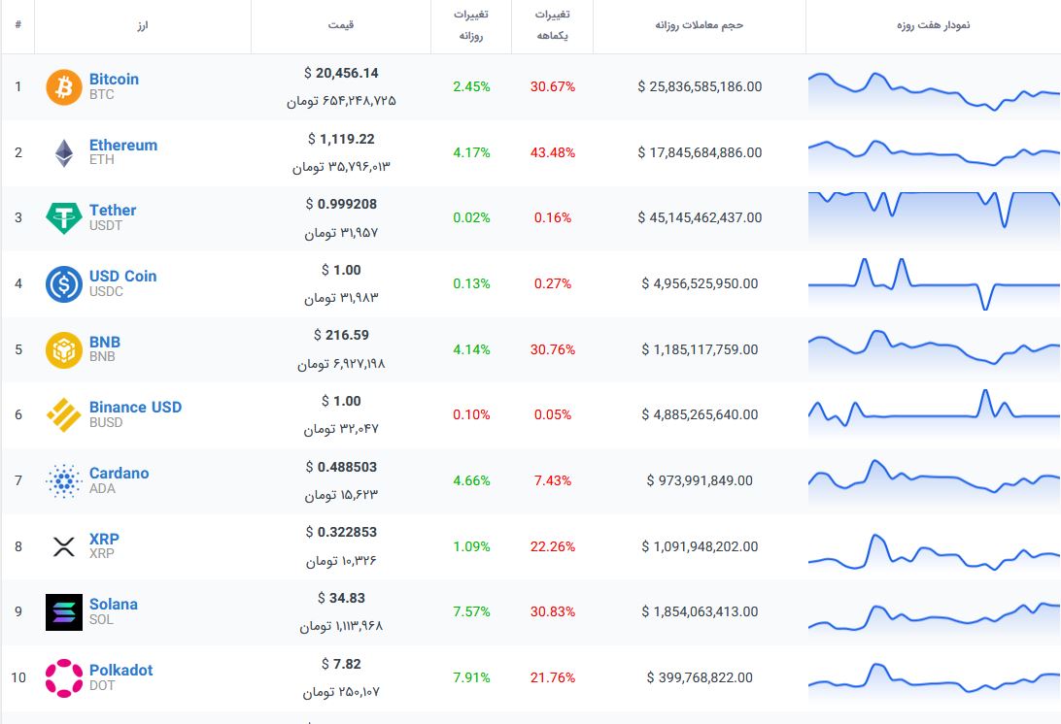Select Ethereum volume $ 17,845,684,886.00
The width and height of the screenshot is (1061, 724).
(700, 152)
